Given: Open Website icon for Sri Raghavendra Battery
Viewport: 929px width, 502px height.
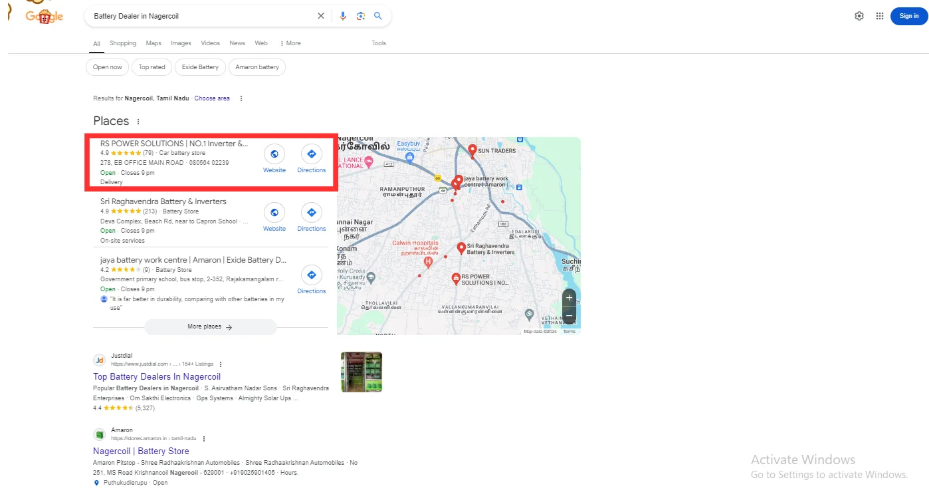Looking at the screenshot, I should coord(274,213).
